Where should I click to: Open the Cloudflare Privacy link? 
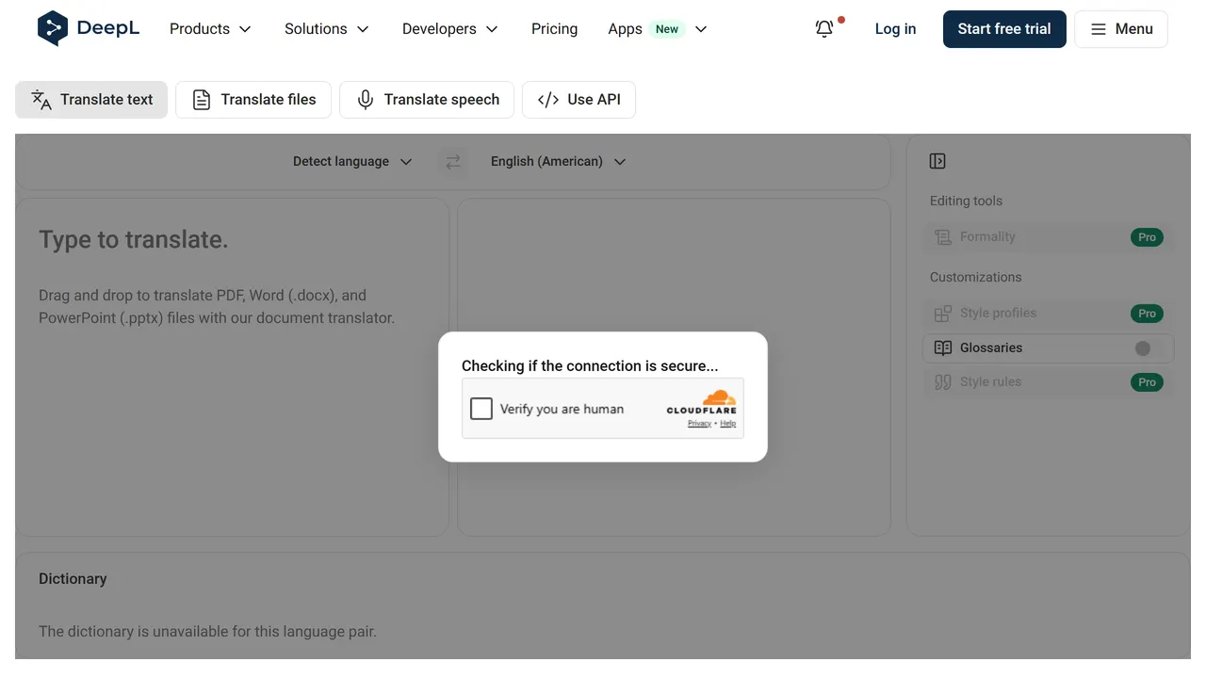pos(699,424)
